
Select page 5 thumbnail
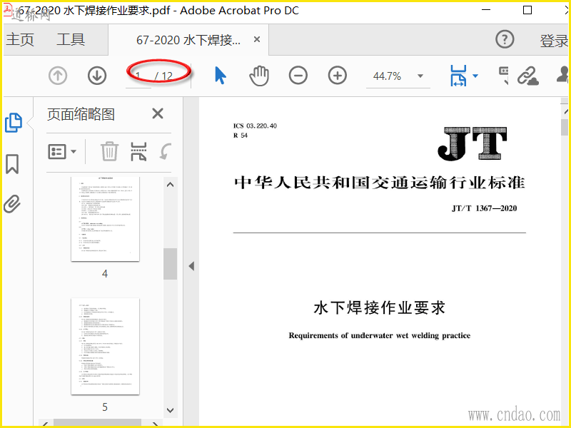(105, 346)
